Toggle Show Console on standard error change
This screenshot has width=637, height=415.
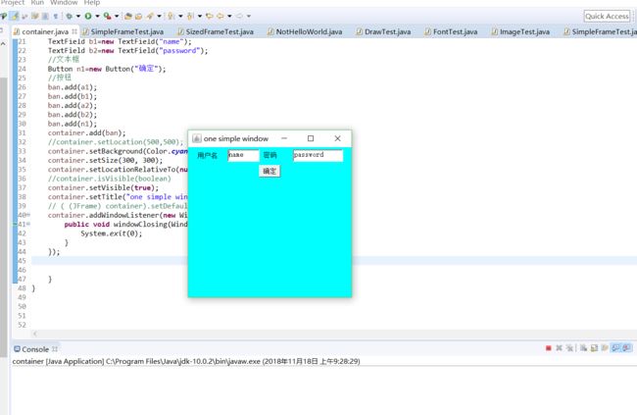626,348
